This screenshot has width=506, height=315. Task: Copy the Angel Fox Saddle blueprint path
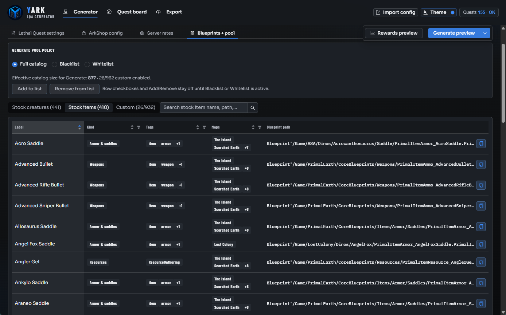click(x=481, y=244)
